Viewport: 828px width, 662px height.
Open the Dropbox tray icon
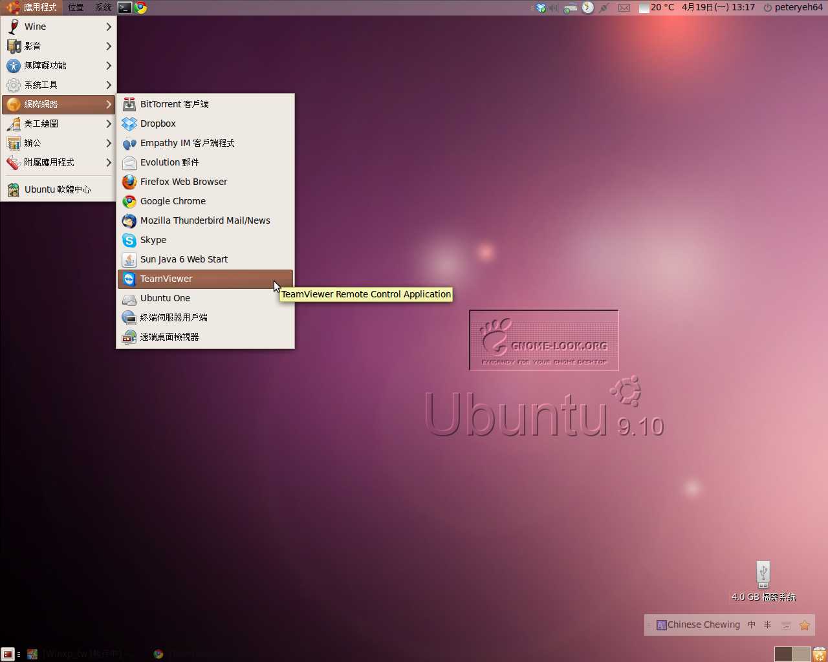tap(541, 8)
